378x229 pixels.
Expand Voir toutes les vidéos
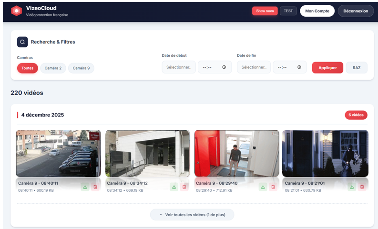point(192,215)
